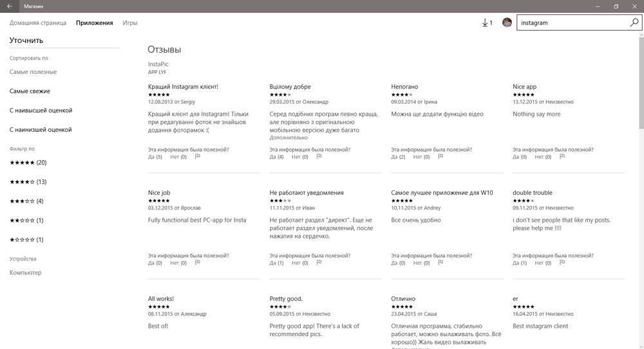644x349 pixels.
Task: Expand 'Дополнительно' on the Олександр review
Action: click(289, 138)
